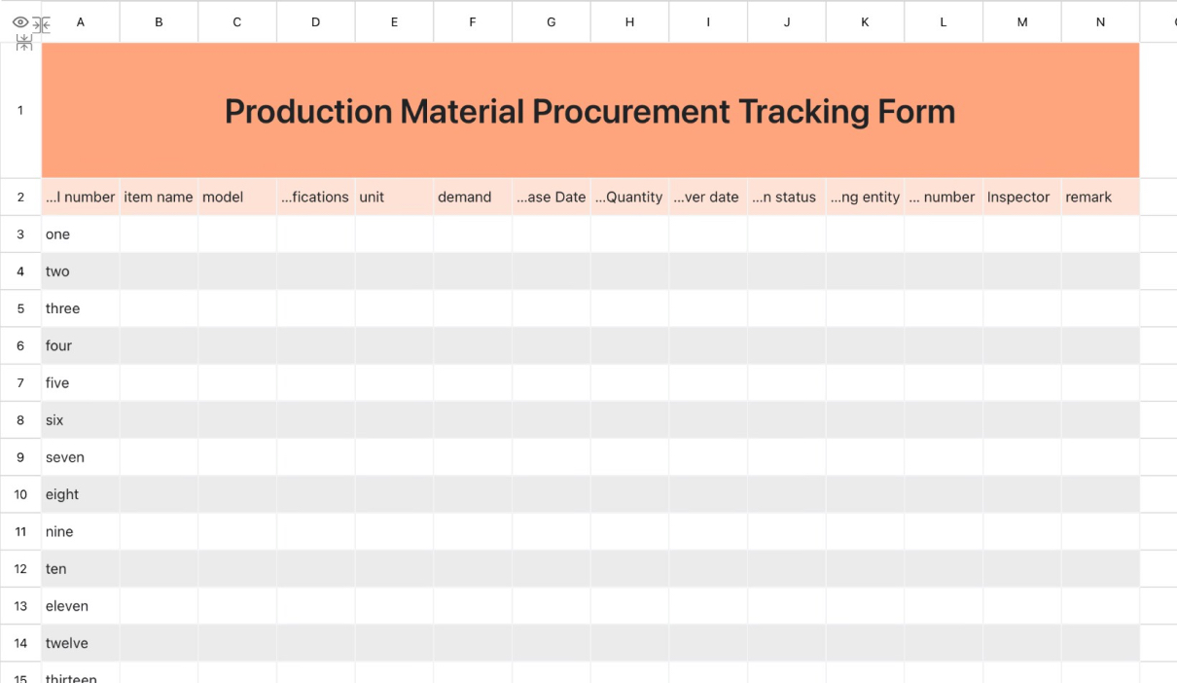Click the collapse-rows icon with vertical arrows
1177x683 pixels.
tap(24, 42)
